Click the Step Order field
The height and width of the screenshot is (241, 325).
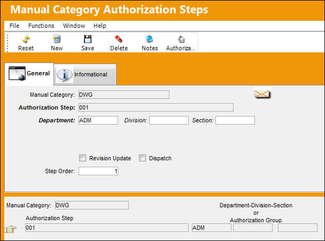coord(98,171)
